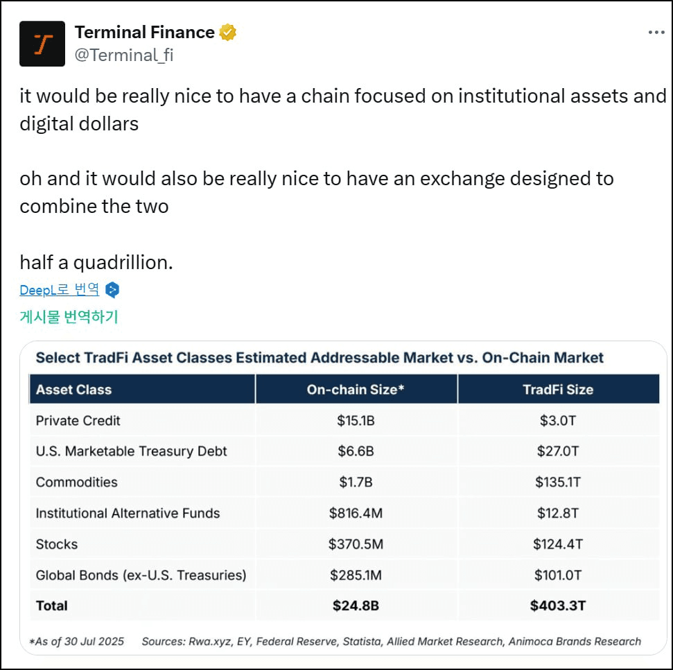Click the Sources footnote text
The image size is (673, 670).
pos(391,642)
